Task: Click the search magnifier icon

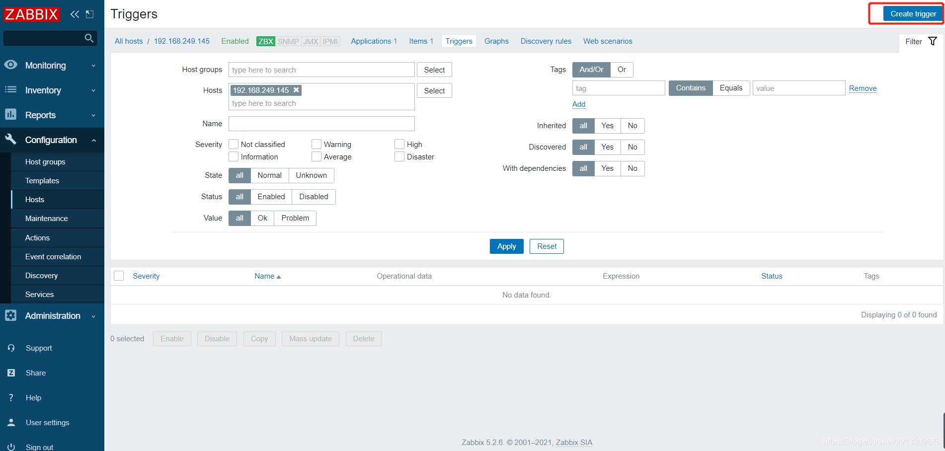Action: [89, 38]
